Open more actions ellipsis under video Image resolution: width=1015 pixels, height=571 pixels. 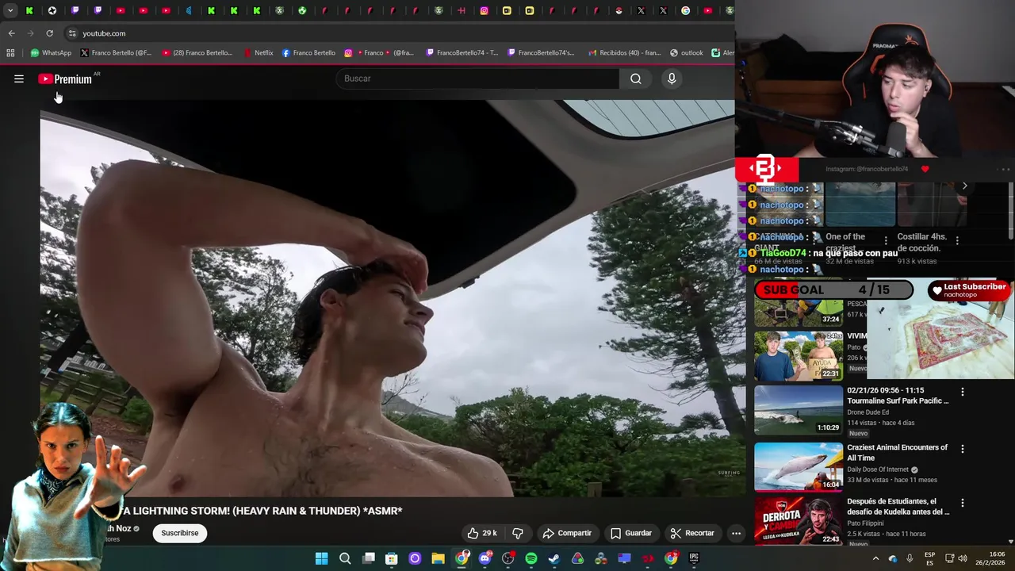coord(736,533)
